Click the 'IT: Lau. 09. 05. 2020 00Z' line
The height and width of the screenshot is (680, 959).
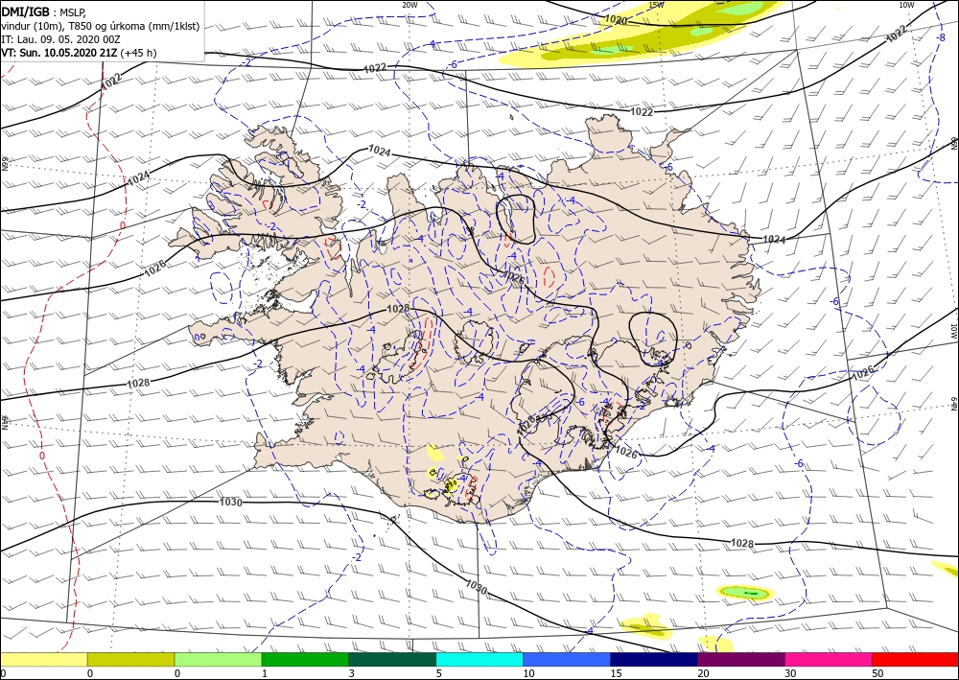coord(60,39)
